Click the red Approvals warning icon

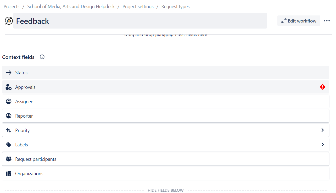click(x=323, y=87)
